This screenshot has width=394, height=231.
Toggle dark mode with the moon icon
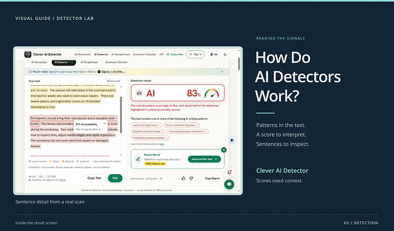[x=225, y=55]
